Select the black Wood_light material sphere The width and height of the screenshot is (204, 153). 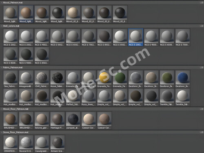point(58,14)
